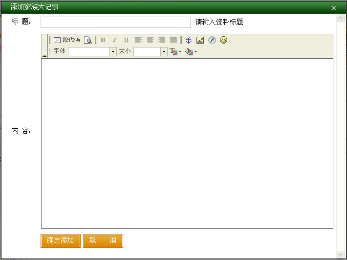Image resolution: width=347 pixels, height=260 pixels.
Task: Insert an image into content
Action: click(200, 40)
